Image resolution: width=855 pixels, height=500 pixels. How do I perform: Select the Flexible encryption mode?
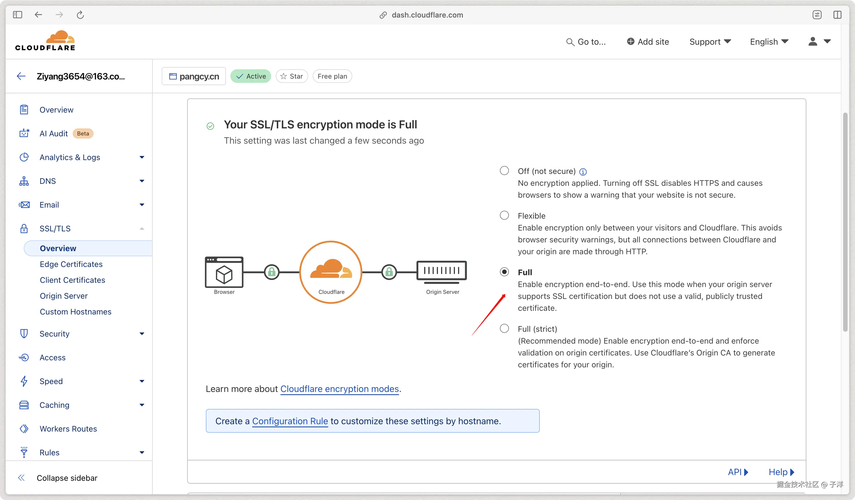coord(504,215)
